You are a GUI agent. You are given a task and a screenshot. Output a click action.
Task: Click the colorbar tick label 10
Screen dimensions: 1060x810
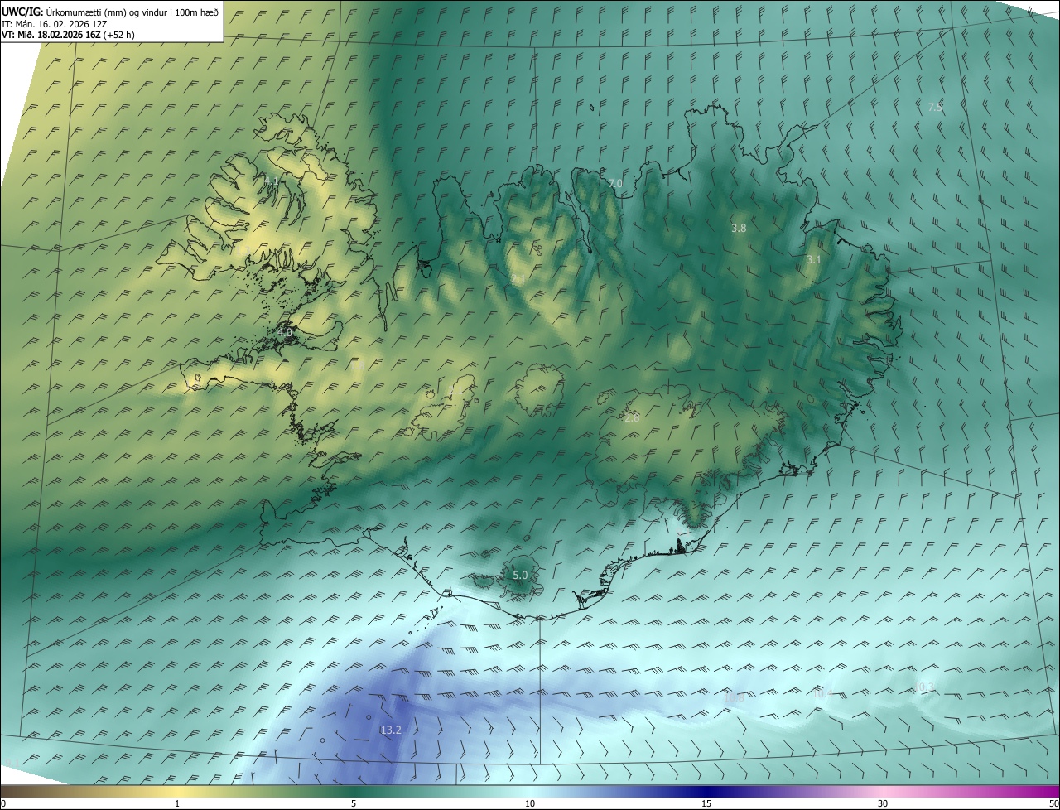click(530, 803)
